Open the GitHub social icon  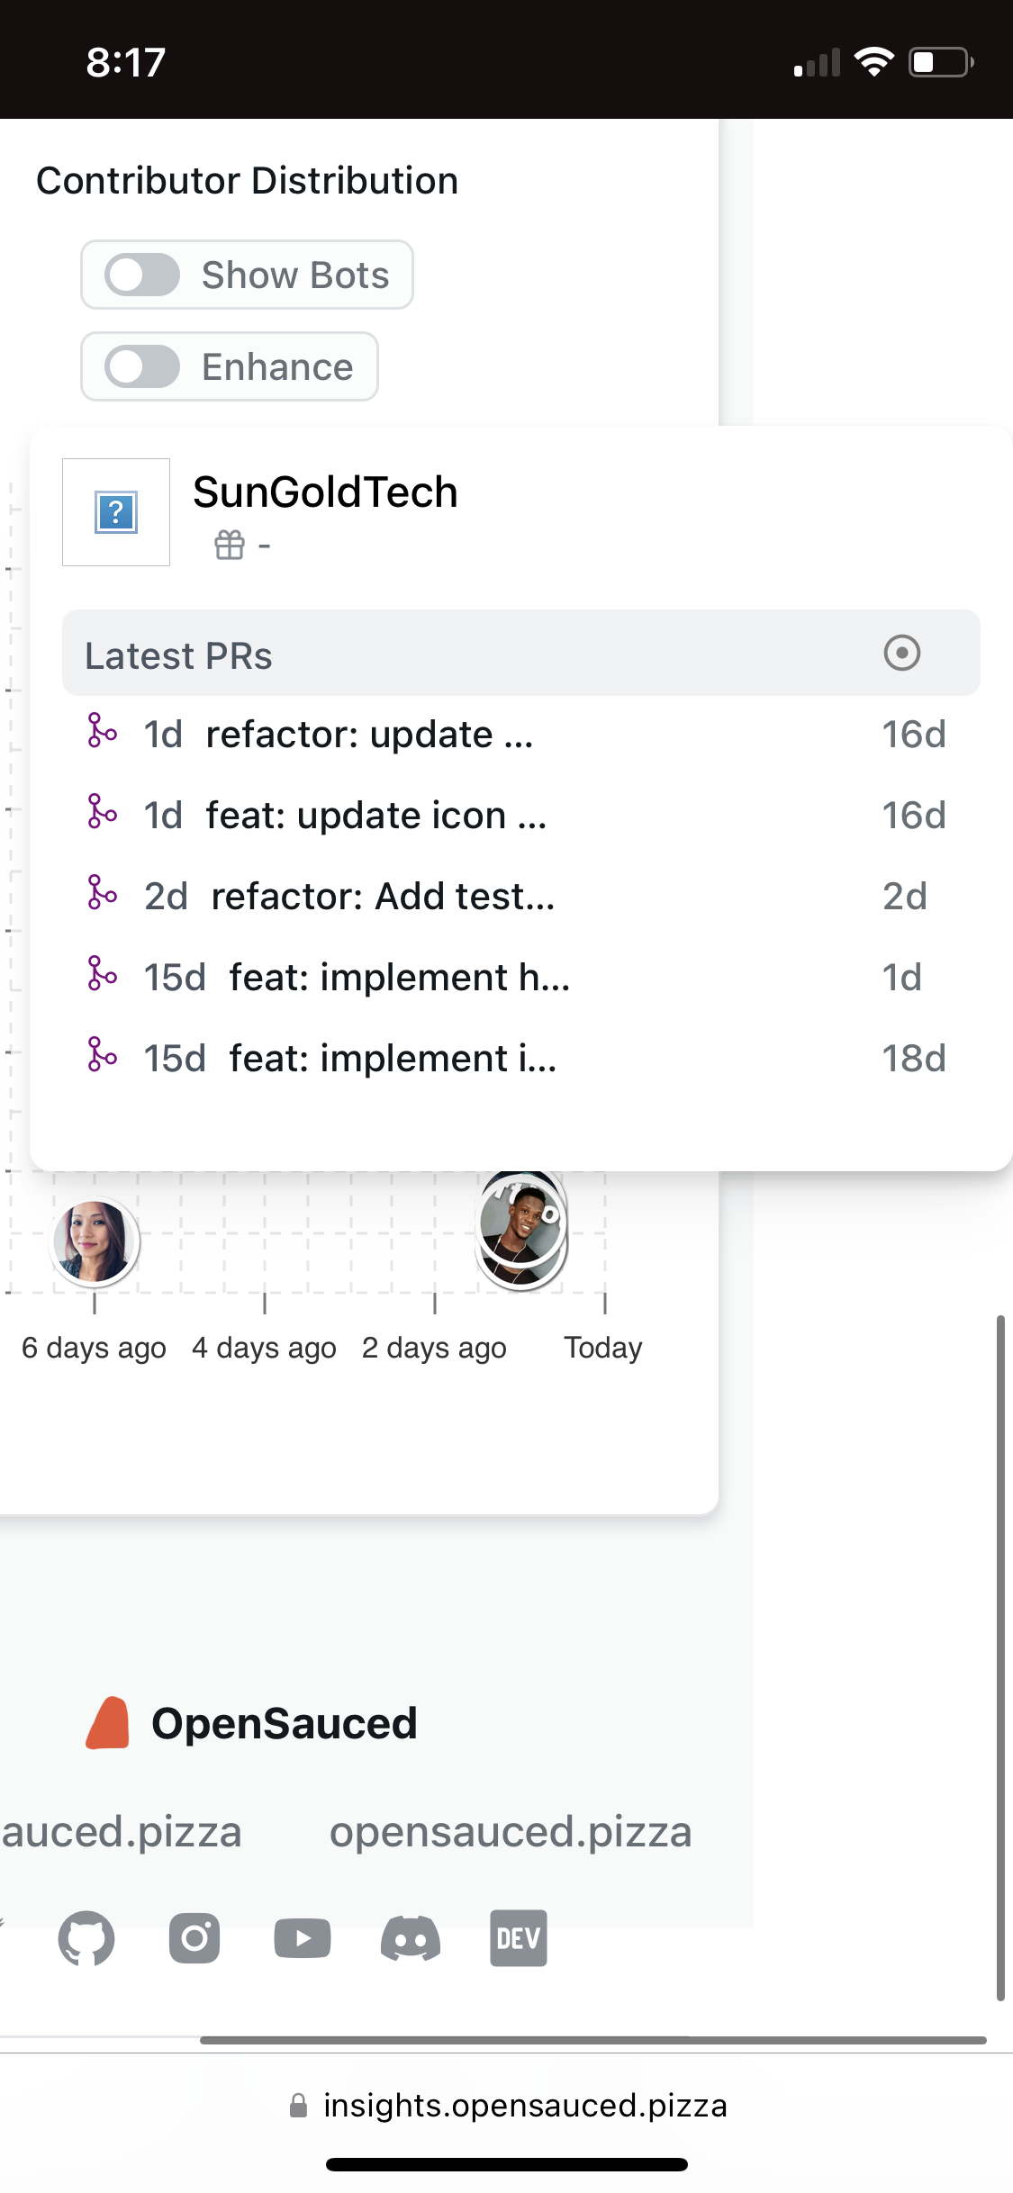coord(86,1938)
